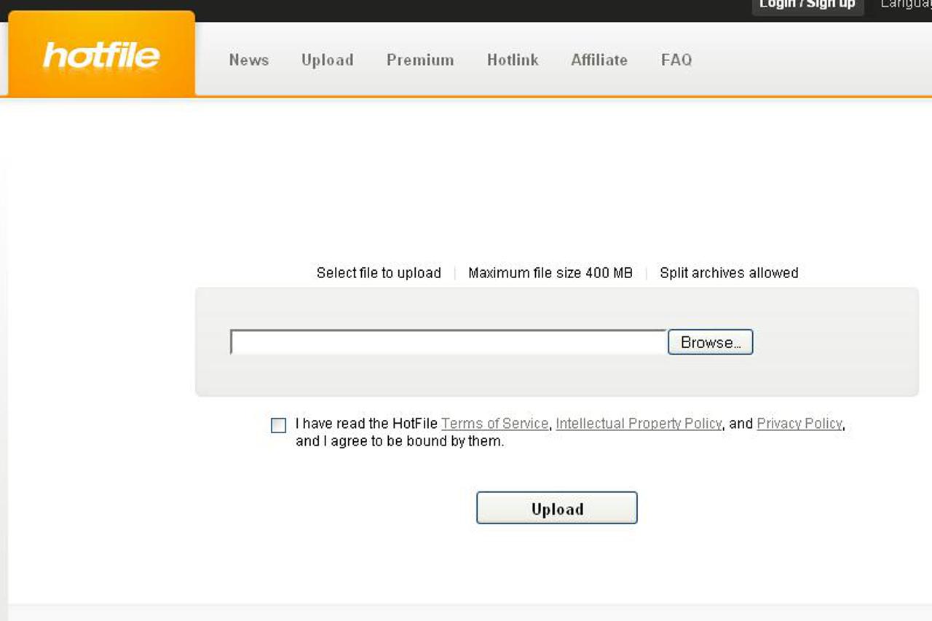Select the Hotlink menu item
Viewport: 932px width, 621px height.
pyautogui.click(x=513, y=60)
